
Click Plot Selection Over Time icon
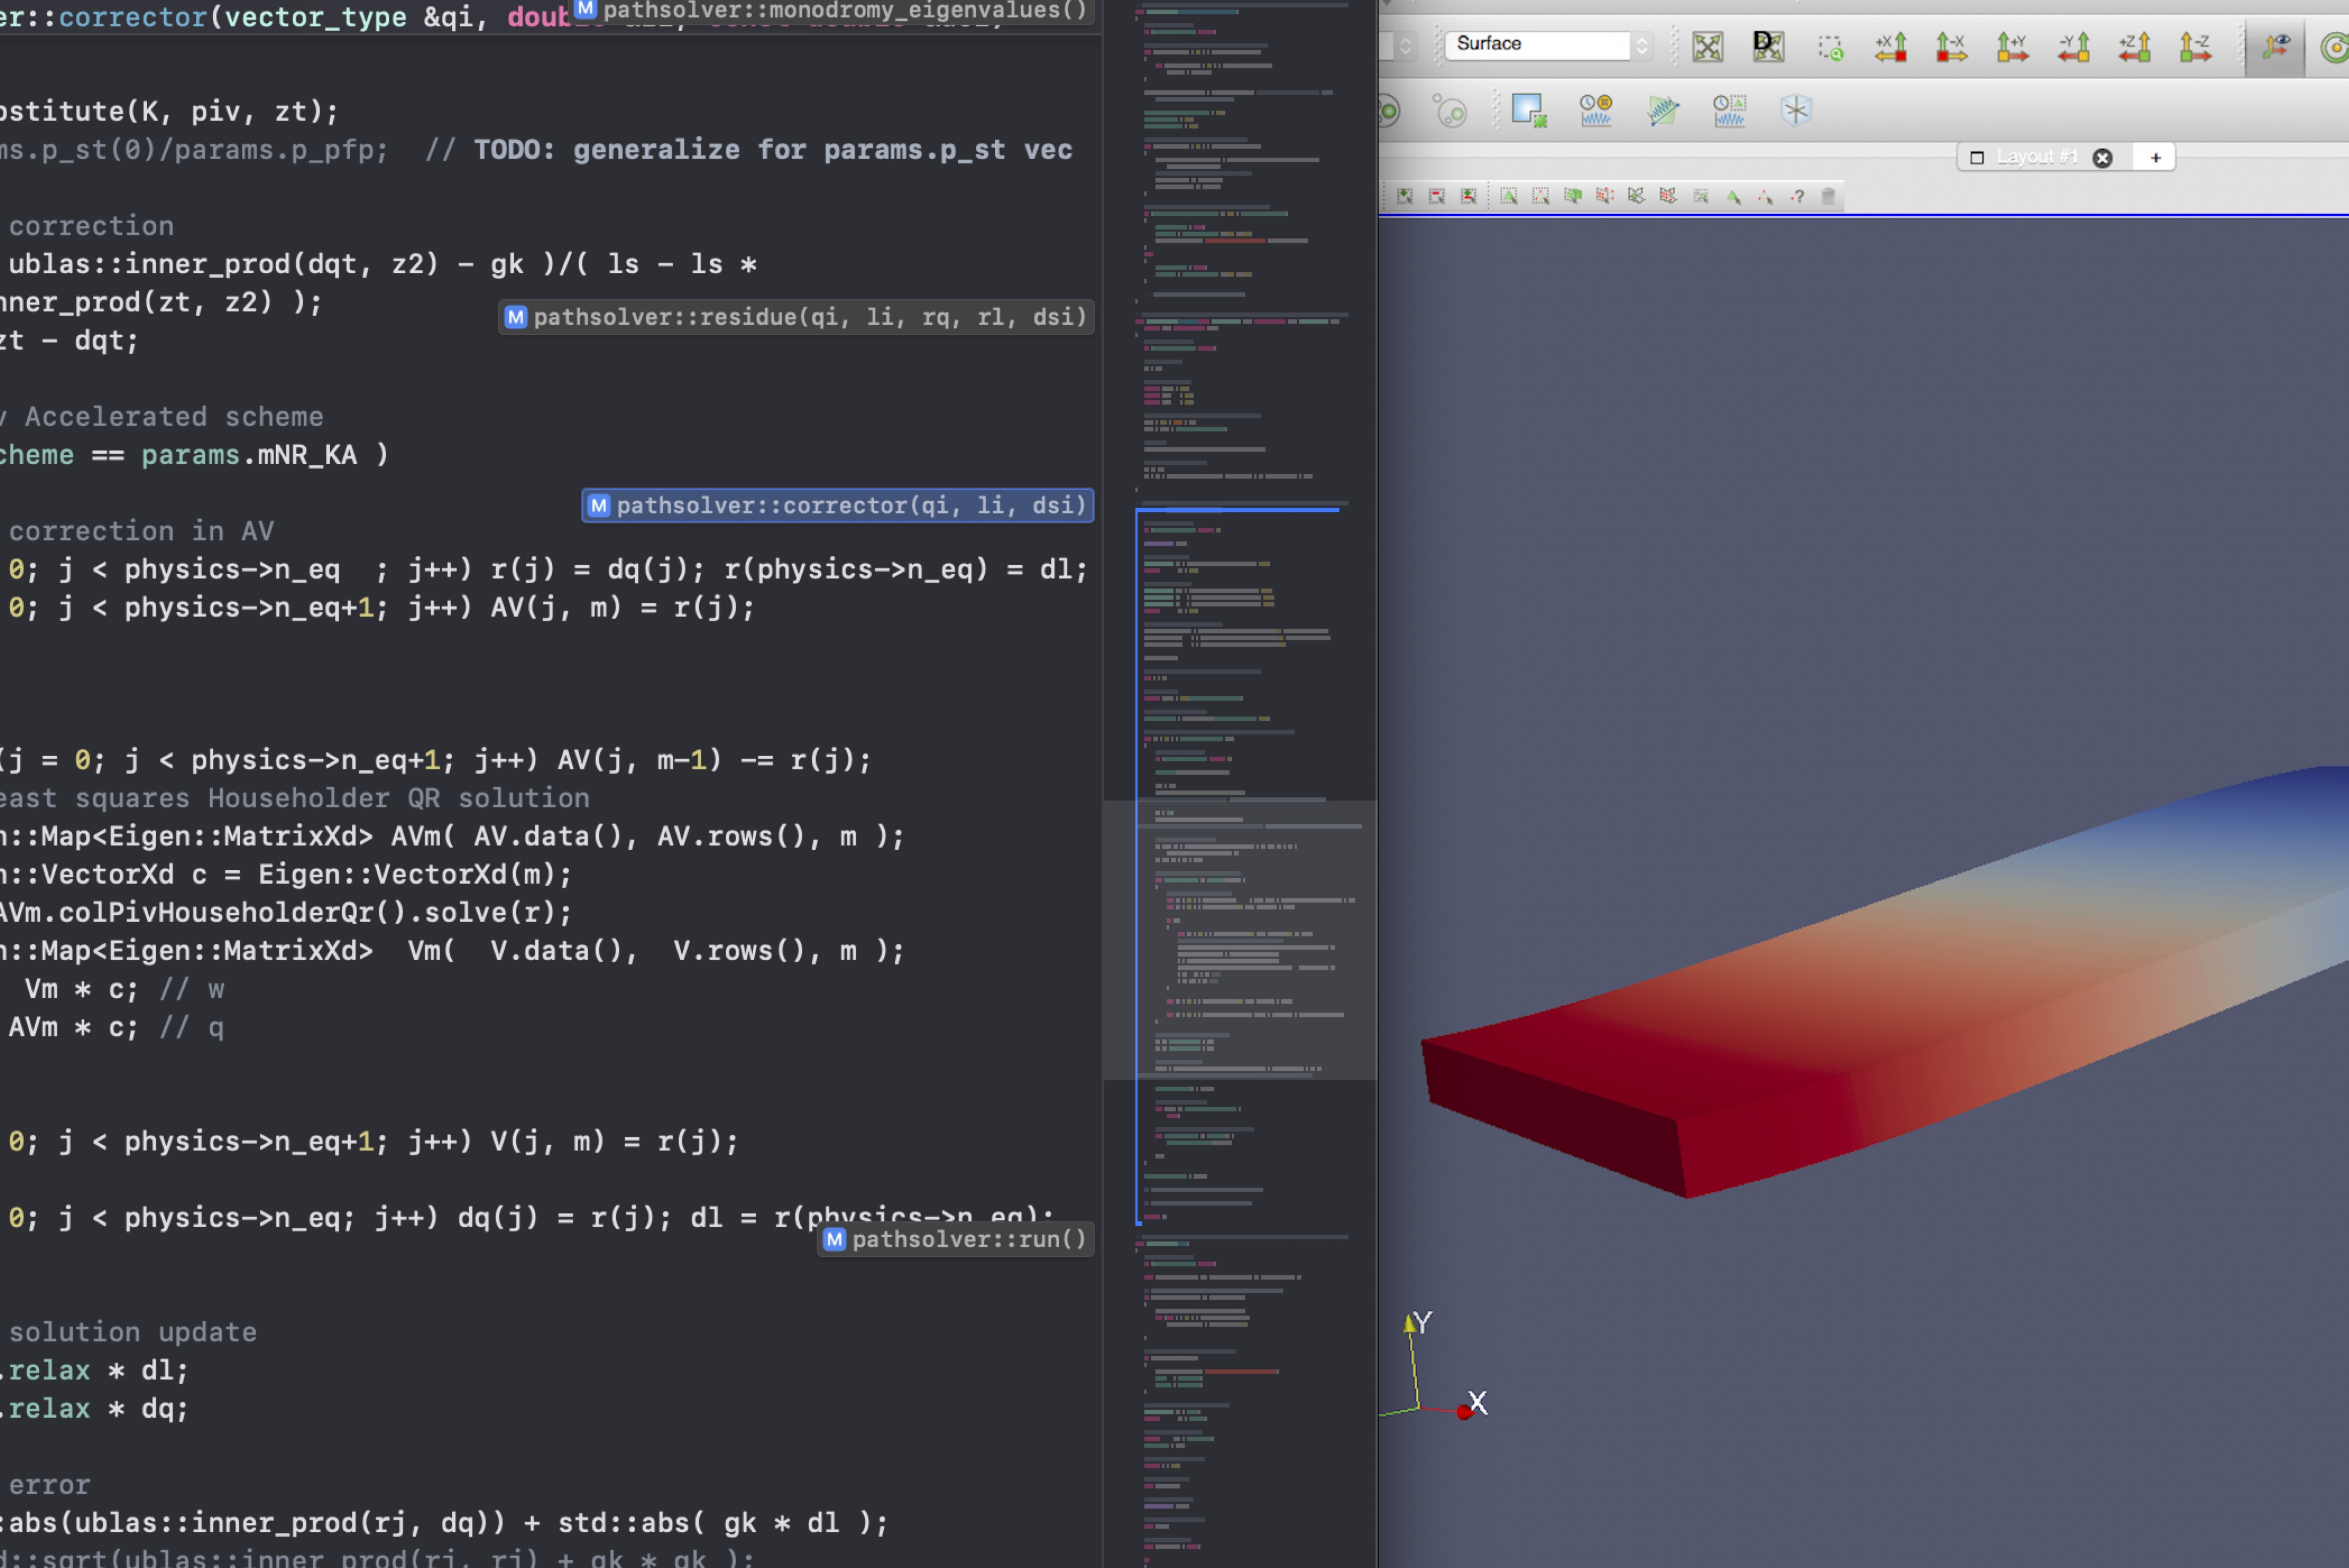point(1729,110)
